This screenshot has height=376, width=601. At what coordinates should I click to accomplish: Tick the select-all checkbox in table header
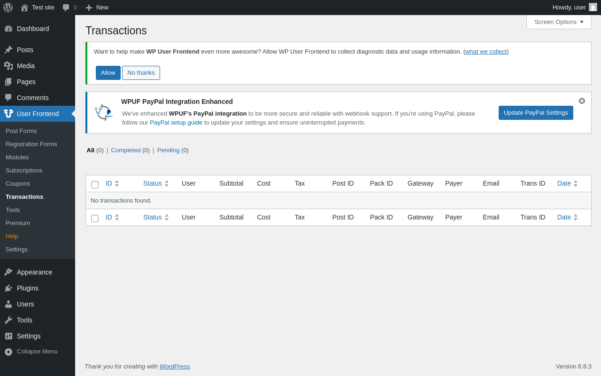(x=95, y=184)
